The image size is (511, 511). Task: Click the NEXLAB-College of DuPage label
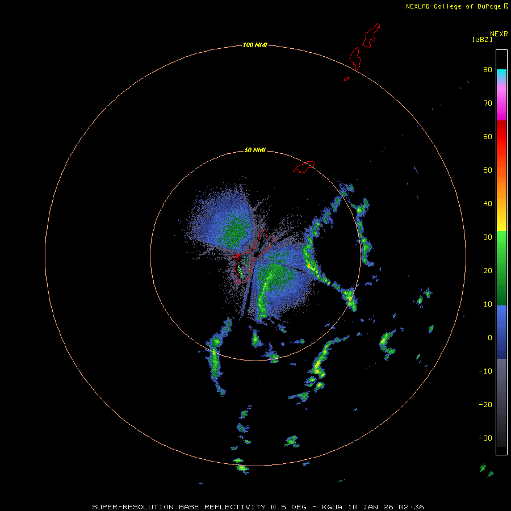coord(457,6)
